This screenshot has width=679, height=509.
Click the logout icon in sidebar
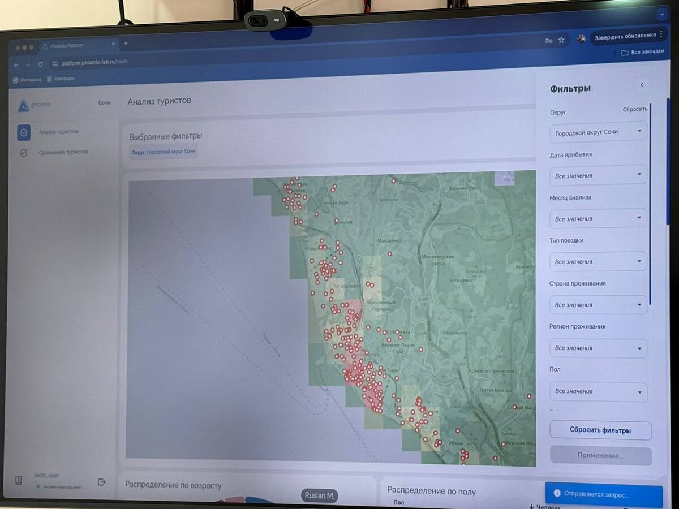tap(102, 482)
